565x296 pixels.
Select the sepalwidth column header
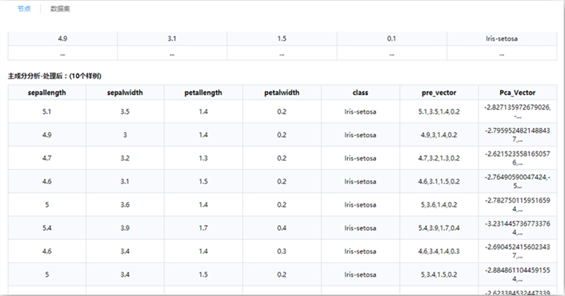coord(125,93)
